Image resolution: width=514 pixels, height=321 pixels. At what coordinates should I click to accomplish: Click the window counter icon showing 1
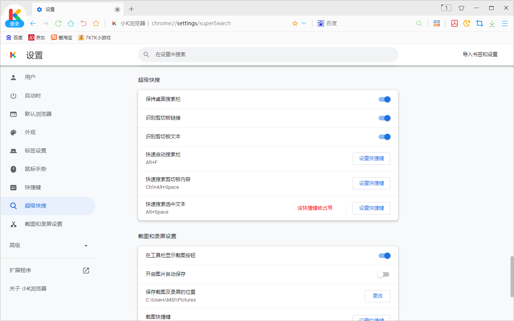pyautogui.click(x=446, y=8)
